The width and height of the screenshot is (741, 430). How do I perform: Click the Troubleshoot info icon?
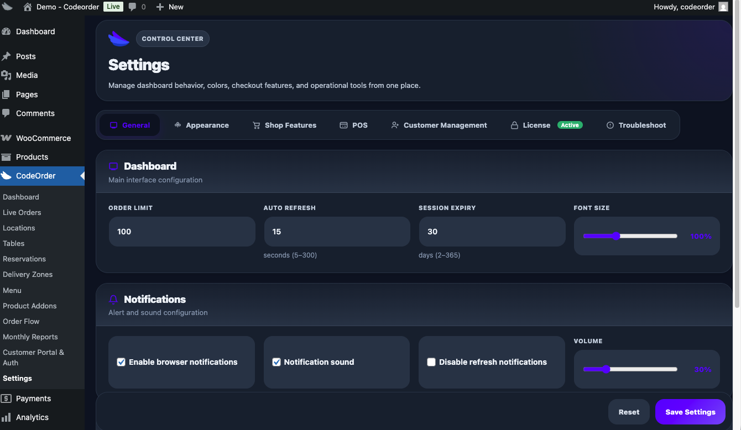[x=610, y=125]
